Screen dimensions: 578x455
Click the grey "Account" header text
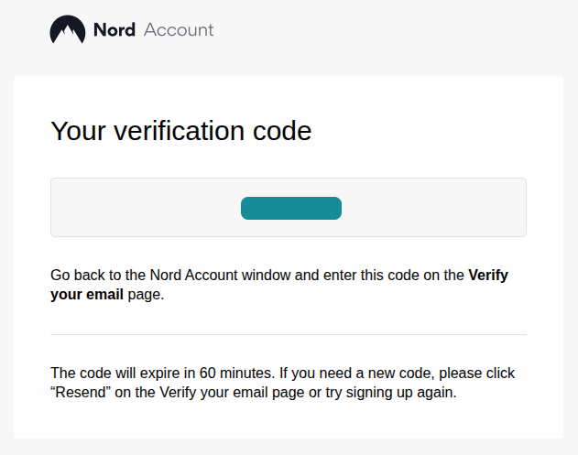pyautogui.click(x=179, y=30)
